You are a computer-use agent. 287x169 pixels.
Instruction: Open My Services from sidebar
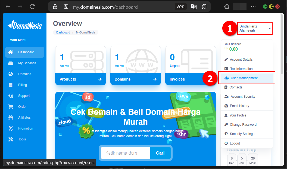click(25, 63)
